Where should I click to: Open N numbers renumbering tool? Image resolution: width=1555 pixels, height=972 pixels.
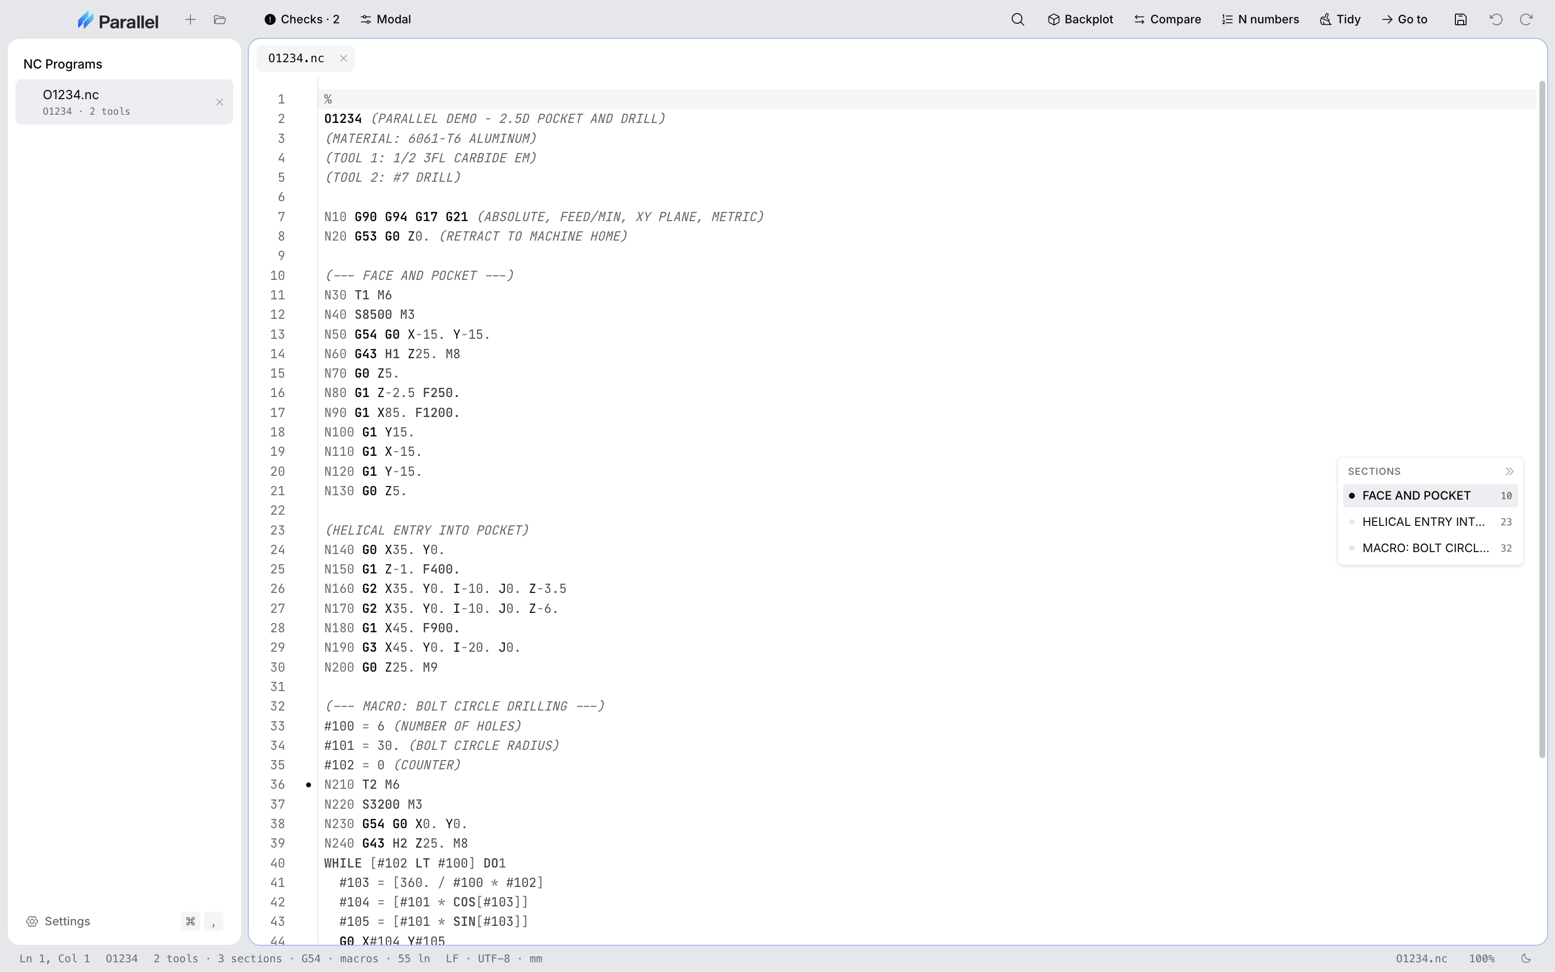point(1260,19)
